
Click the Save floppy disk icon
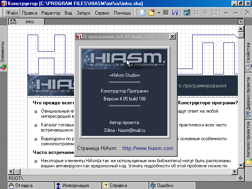click(174, 13)
